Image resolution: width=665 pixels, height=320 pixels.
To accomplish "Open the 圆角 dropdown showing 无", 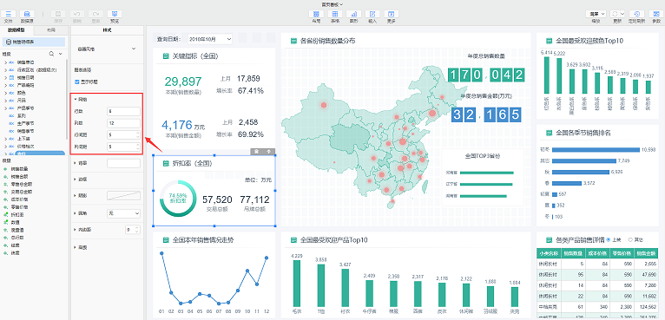I will click(123, 213).
